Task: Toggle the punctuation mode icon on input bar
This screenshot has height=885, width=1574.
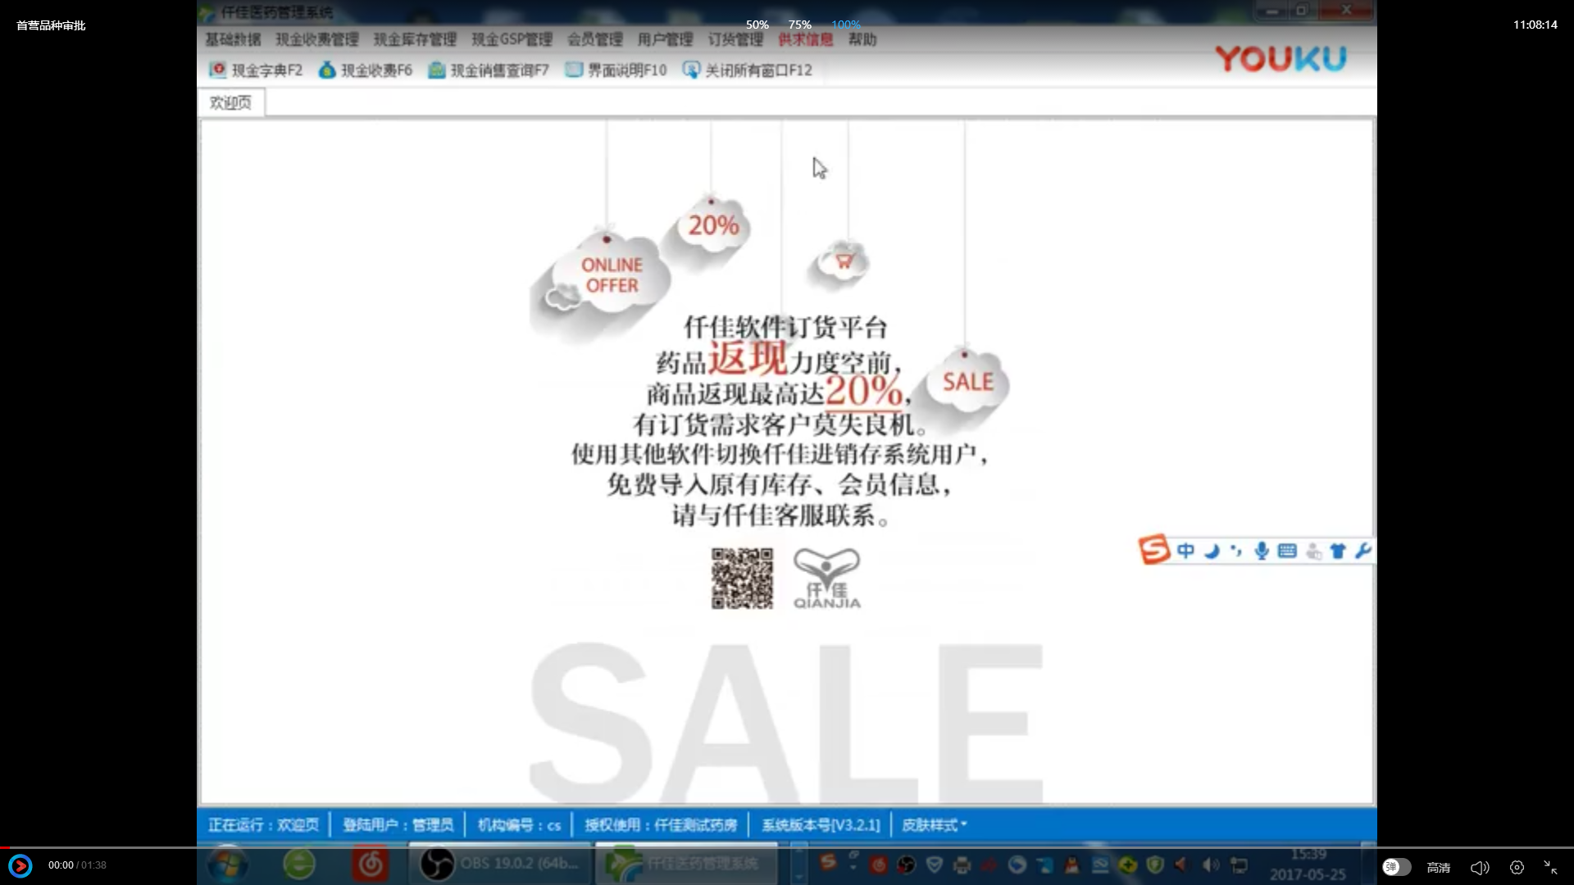Action: (1236, 551)
